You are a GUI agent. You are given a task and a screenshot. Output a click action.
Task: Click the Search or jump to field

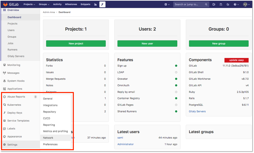pos(191,4)
